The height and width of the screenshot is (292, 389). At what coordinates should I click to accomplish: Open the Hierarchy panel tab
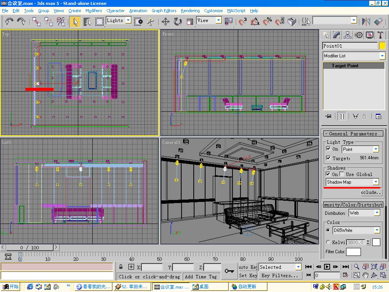[x=348, y=35]
